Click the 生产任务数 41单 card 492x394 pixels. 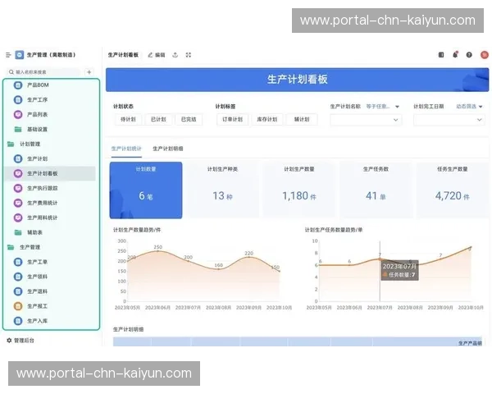pyautogui.click(x=376, y=190)
